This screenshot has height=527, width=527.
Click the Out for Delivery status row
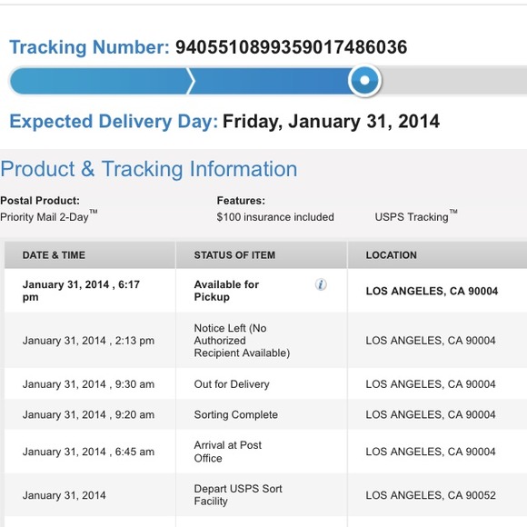[265, 383]
